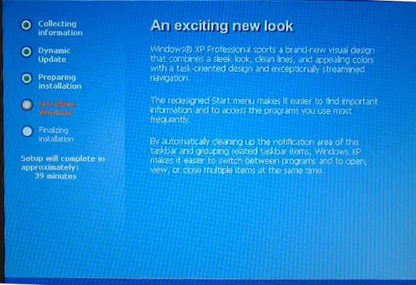This screenshot has width=416, height=285.
Task: Click the Preparing installation step label
Action: click(x=60, y=82)
